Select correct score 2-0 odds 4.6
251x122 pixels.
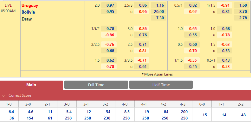click(x=28, y=112)
